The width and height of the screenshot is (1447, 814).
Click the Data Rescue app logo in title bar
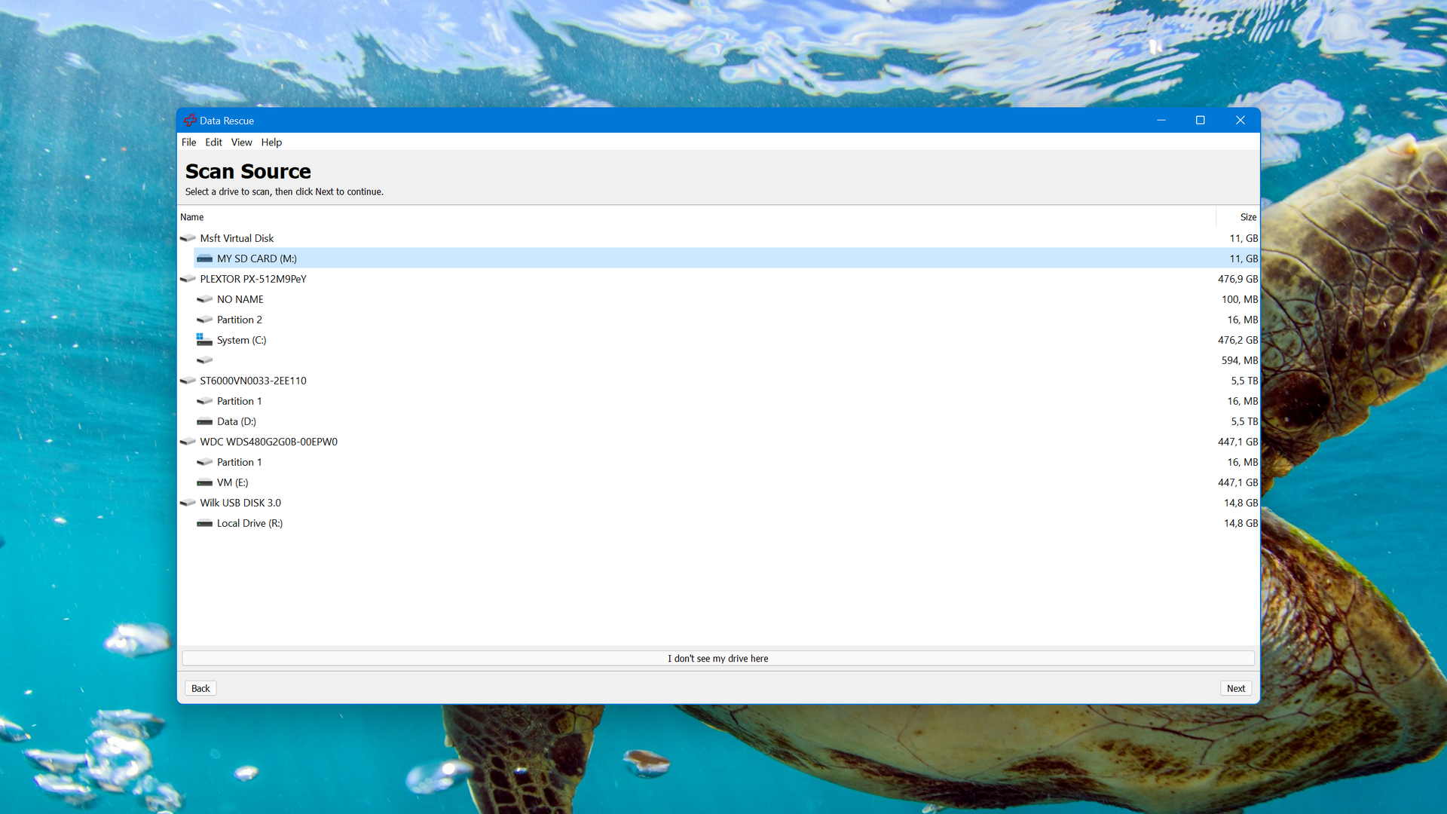[x=190, y=121]
